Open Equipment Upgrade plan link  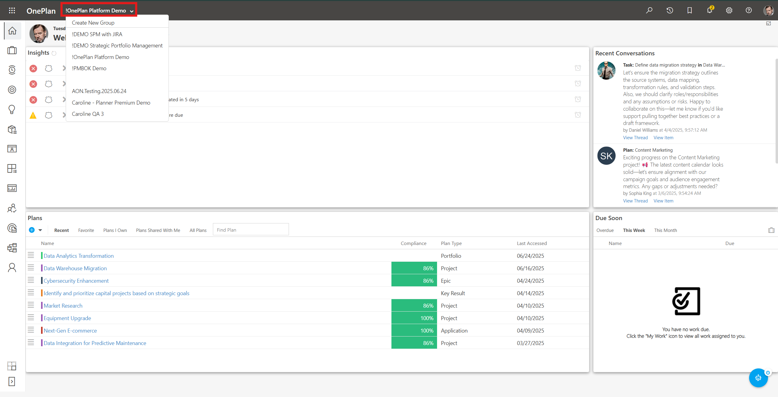coord(67,318)
